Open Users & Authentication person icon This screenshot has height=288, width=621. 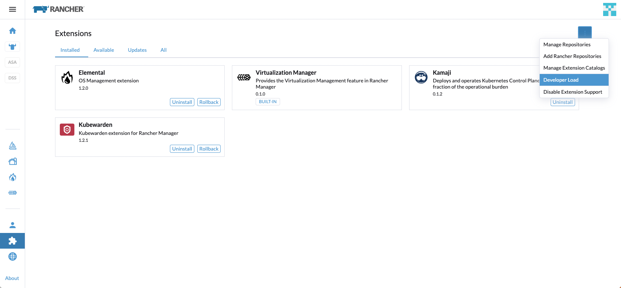coord(12,225)
